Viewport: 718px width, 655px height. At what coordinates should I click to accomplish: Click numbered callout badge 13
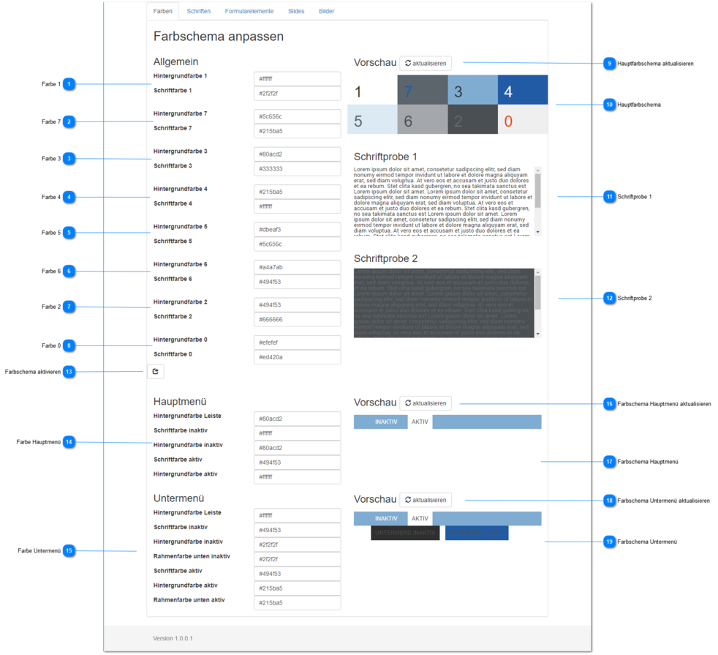pos(69,372)
